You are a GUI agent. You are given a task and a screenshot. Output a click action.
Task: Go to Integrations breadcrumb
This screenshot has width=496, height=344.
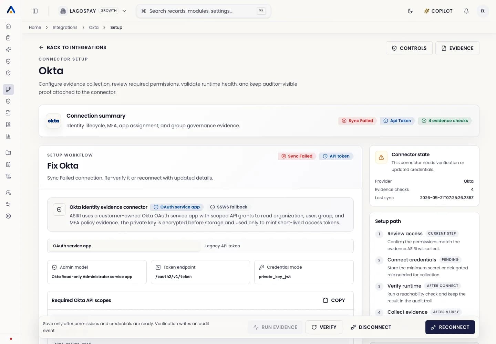65,28
